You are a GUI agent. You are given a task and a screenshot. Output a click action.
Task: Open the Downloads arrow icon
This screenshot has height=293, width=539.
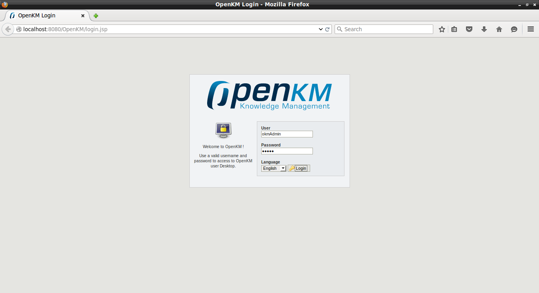coord(484,29)
